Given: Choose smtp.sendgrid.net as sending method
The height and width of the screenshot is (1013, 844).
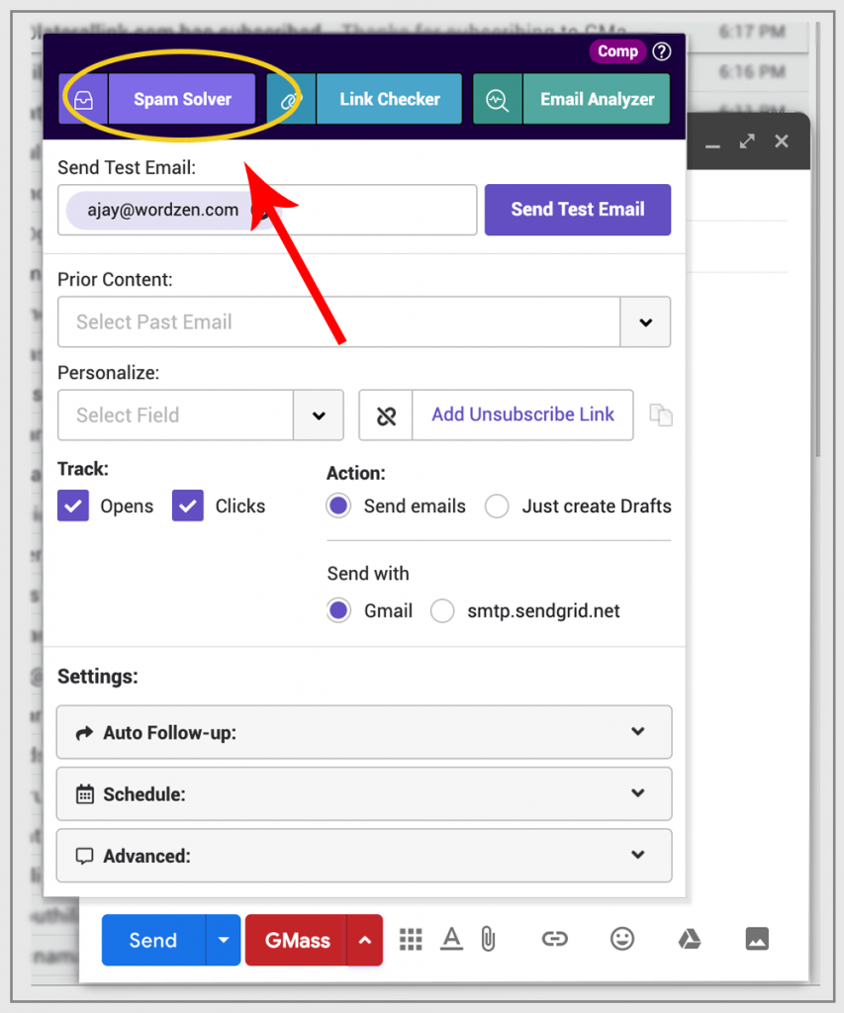Looking at the screenshot, I should pos(442,610).
